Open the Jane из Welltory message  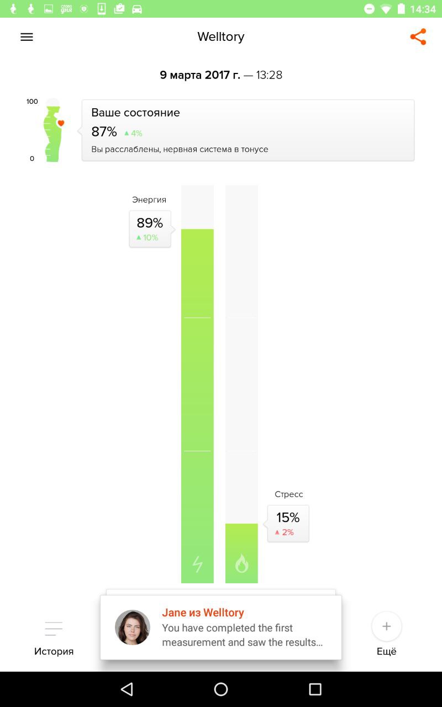click(242, 628)
